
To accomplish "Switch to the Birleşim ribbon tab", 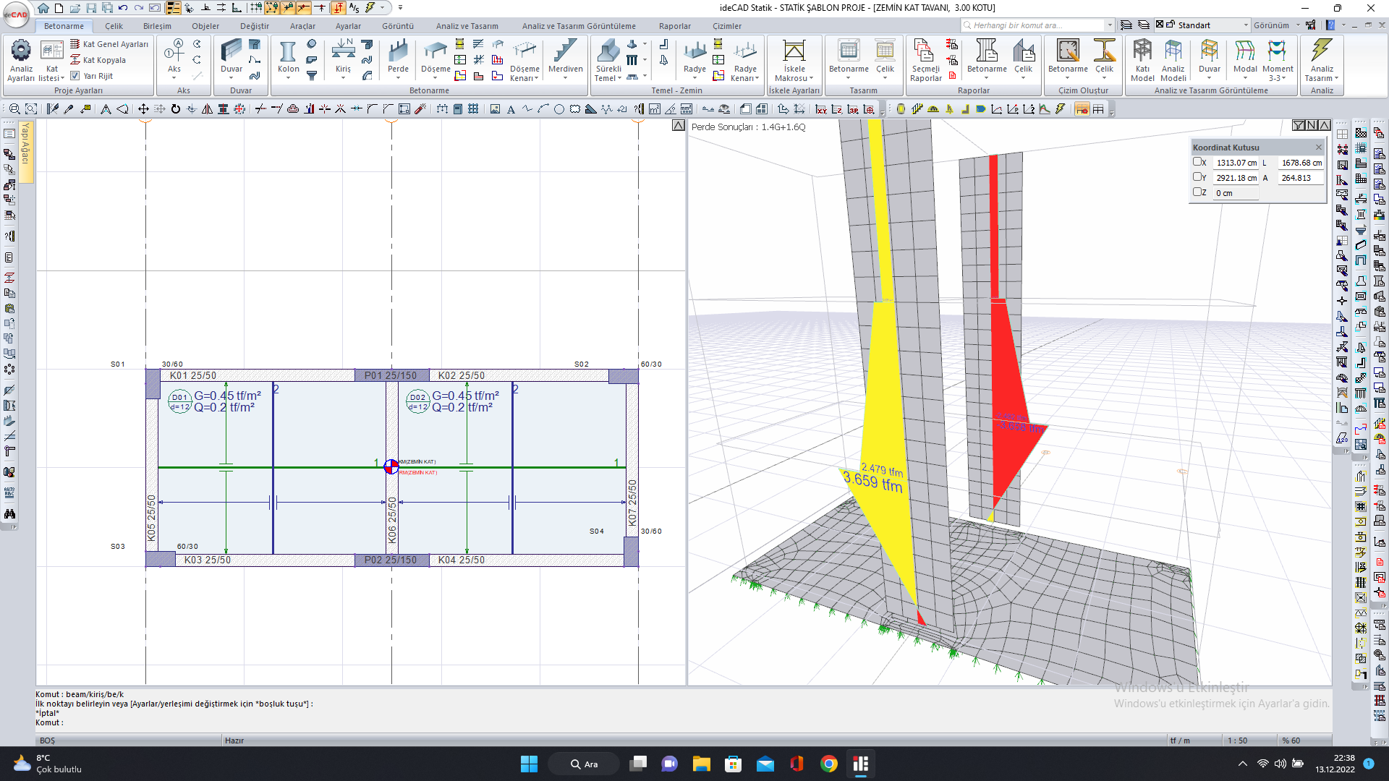I will 157,26.
